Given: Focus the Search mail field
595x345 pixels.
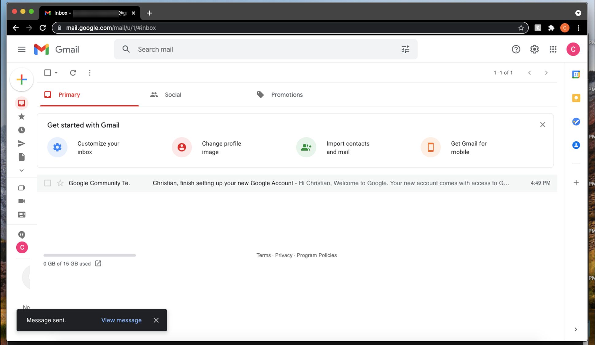Looking at the screenshot, I should pos(266,49).
